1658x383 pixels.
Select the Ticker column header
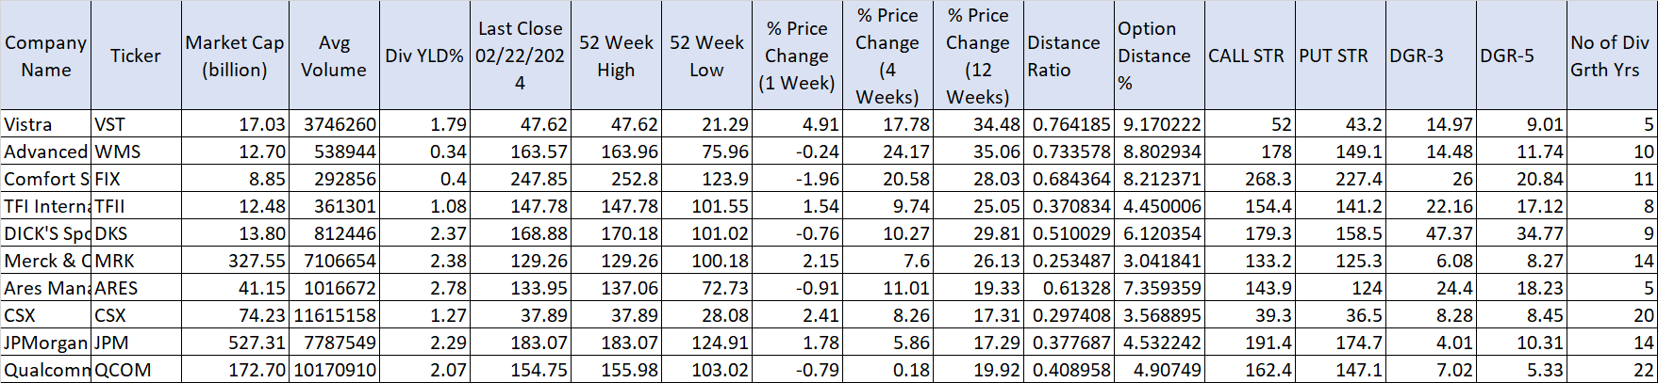(x=136, y=56)
